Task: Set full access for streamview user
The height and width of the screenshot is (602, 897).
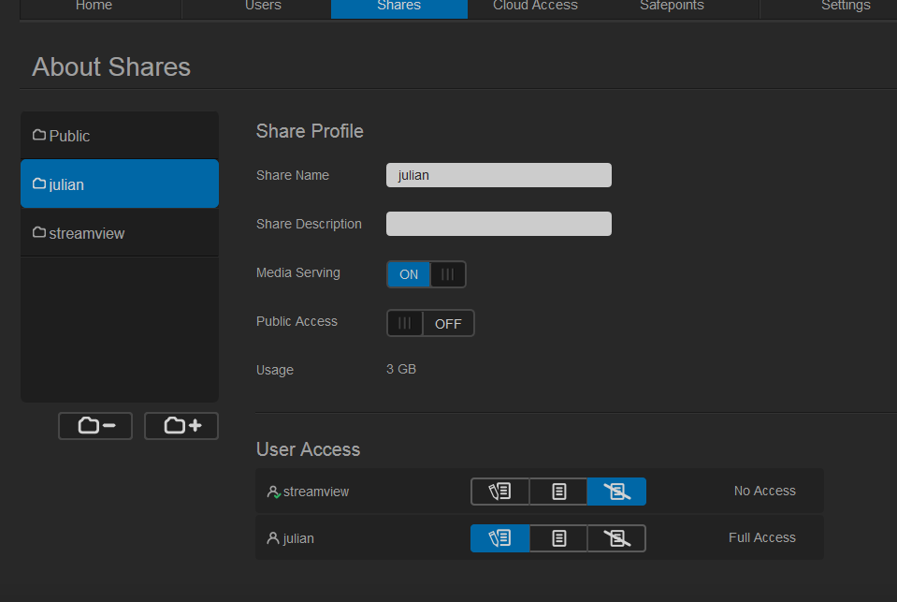Action: 500,492
